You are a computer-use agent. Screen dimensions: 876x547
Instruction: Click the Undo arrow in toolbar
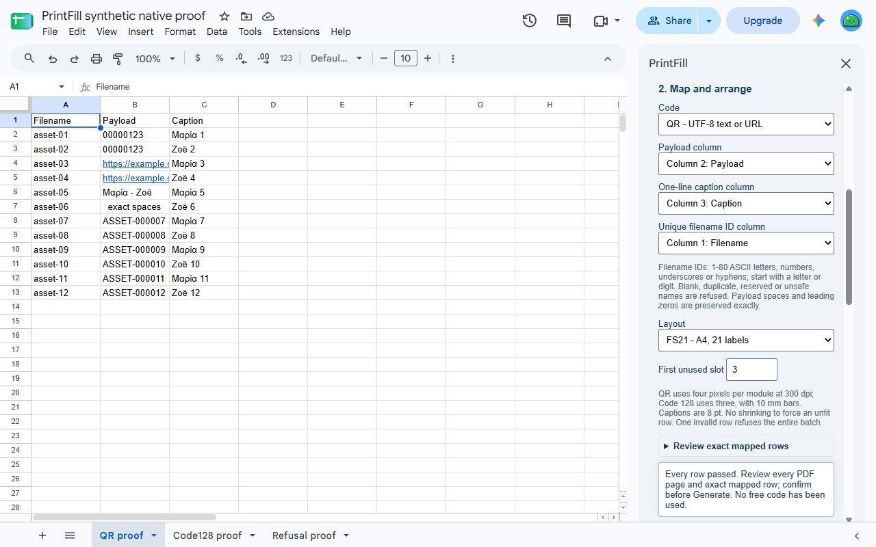point(53,59)
